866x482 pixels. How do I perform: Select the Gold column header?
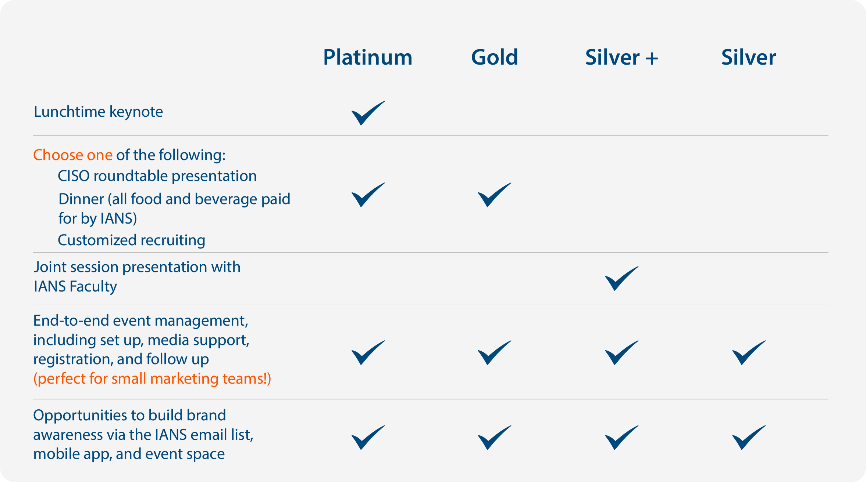495,57
